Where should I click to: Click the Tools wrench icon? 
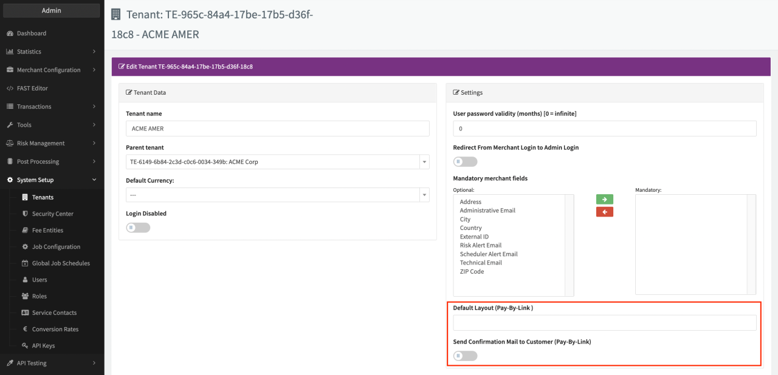coord(10,125)
